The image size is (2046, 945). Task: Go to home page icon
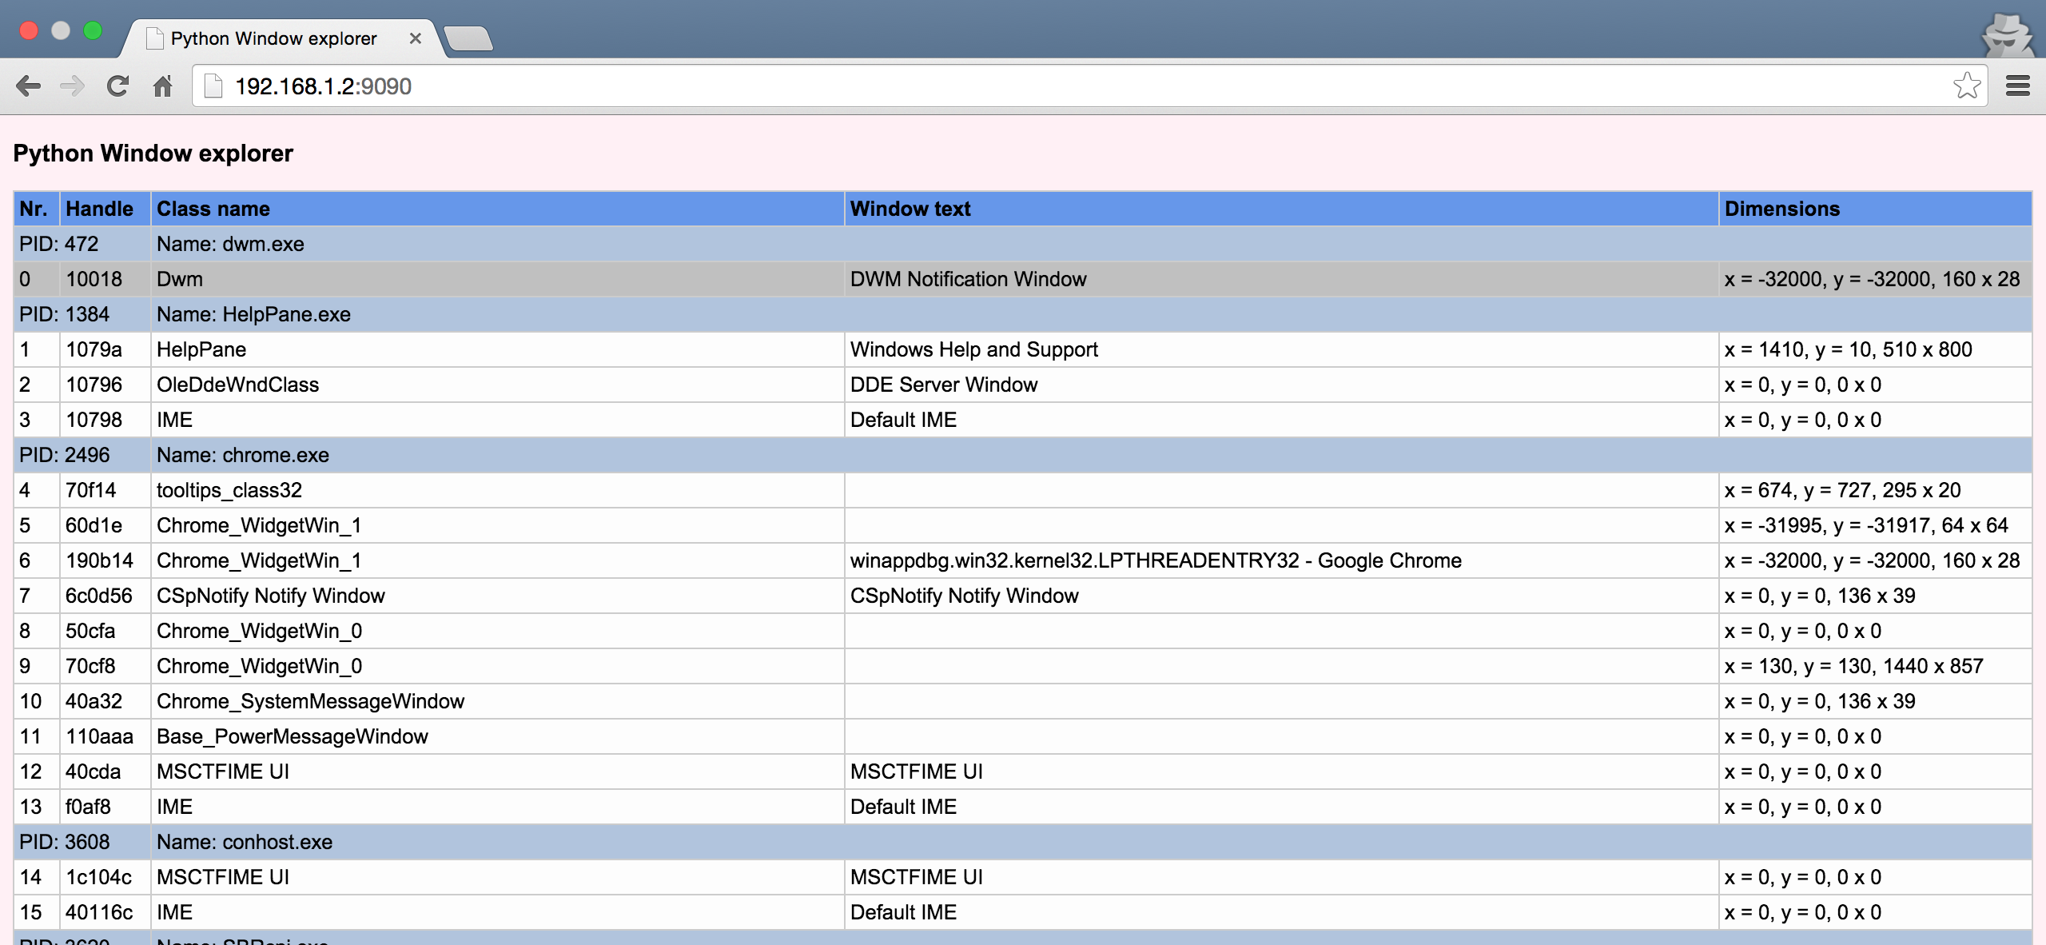(x=162, y=86)
